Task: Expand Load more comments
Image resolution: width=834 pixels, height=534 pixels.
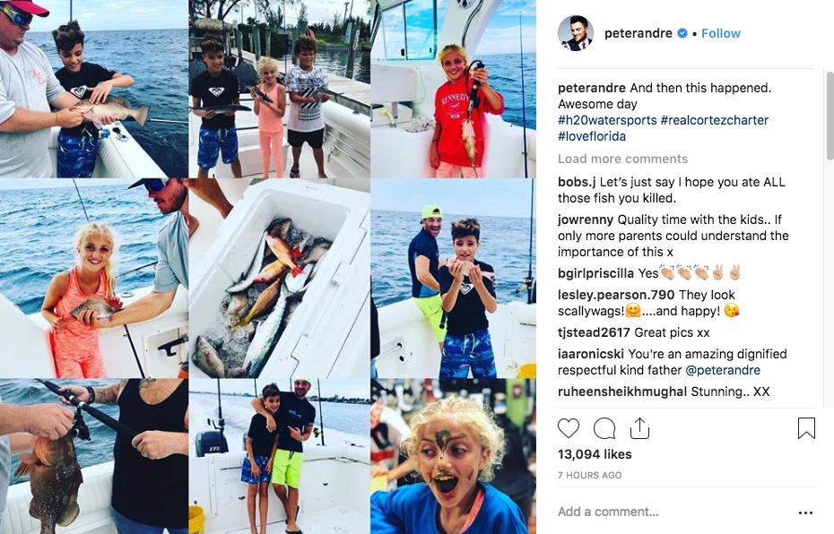Action: click(x=622, y=159)
